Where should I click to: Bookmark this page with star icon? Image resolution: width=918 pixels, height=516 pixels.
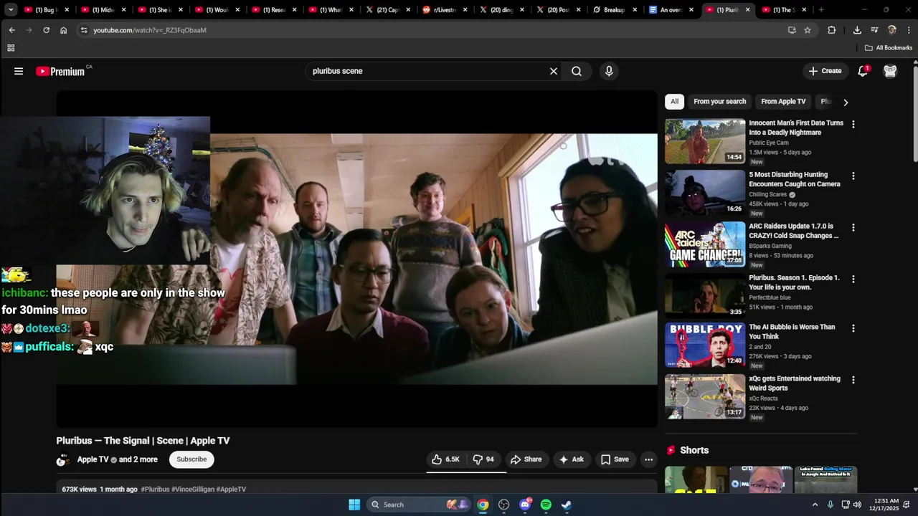pyautogui.click(x=808, y=30)
